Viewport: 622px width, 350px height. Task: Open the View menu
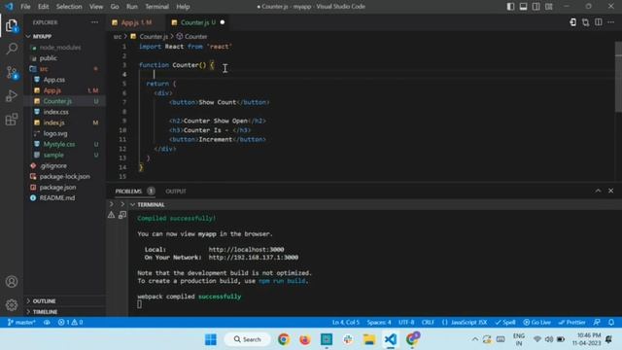pyautogui.click(x=96, y=7)
